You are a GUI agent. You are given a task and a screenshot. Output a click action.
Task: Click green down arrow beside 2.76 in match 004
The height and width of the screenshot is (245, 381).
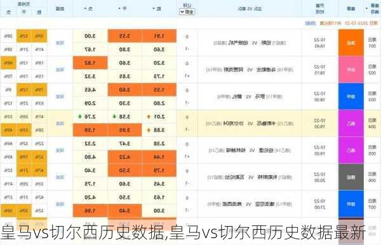(x=80, y=117)
